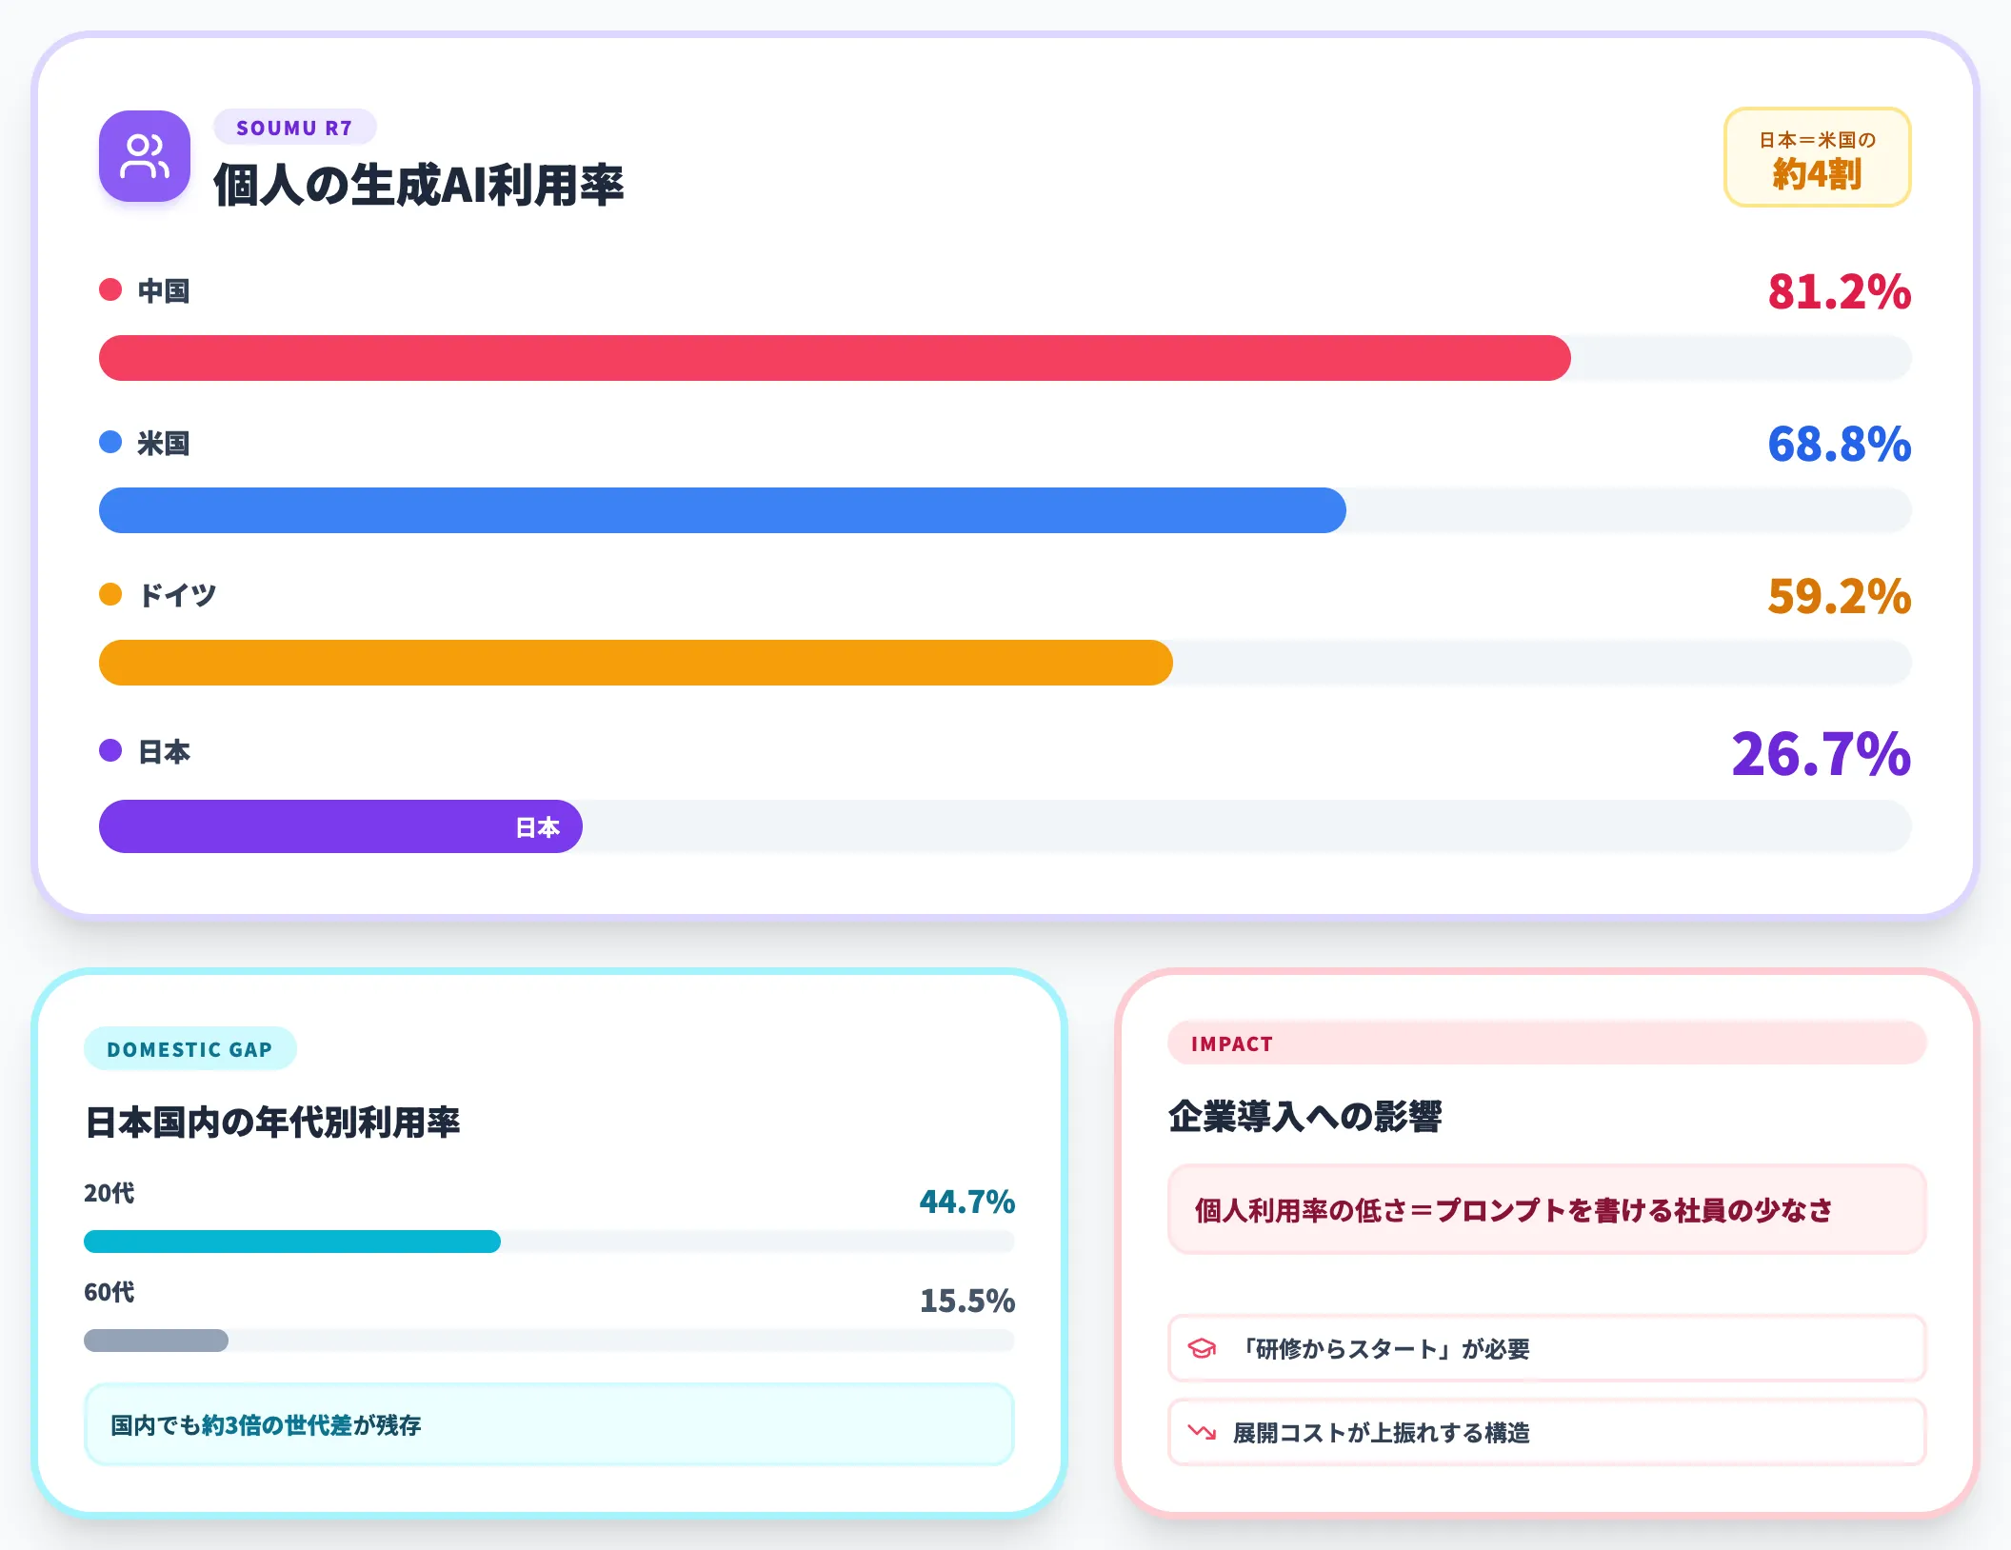Click the red 中国 usage bar
Viewport: 2011px width, 1550px height.
click(835, 358)
